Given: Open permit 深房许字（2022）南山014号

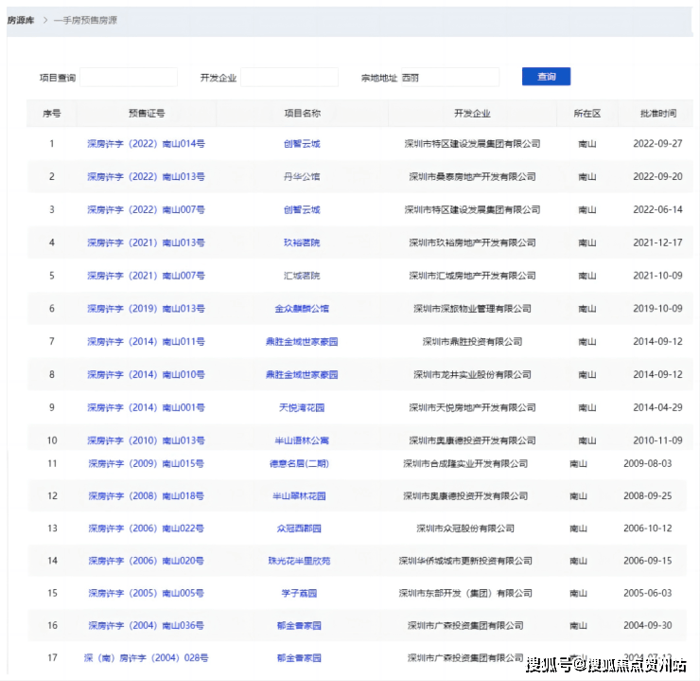Looking at the screenshot, I should click(146, 144).
